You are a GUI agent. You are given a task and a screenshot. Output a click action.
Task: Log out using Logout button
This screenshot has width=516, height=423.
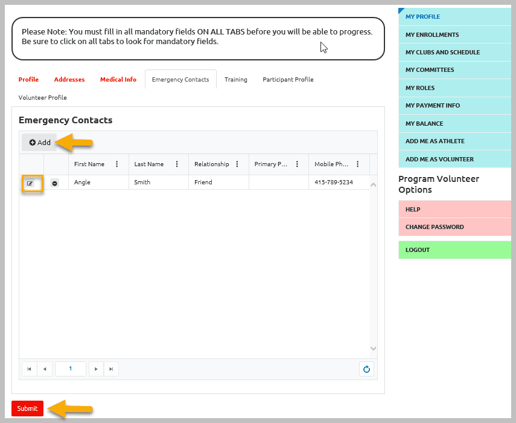click(455, 250)
